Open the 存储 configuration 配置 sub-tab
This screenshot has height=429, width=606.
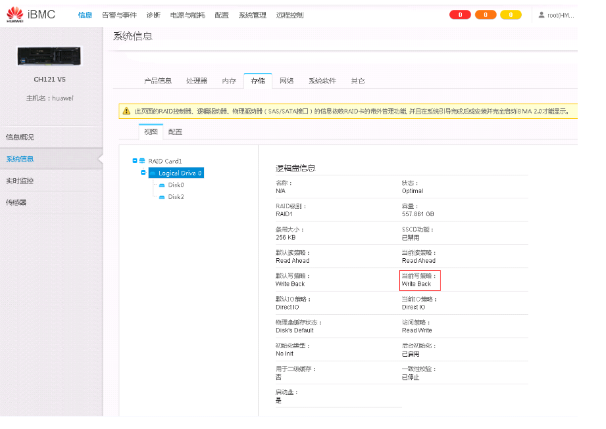point(173,131)
